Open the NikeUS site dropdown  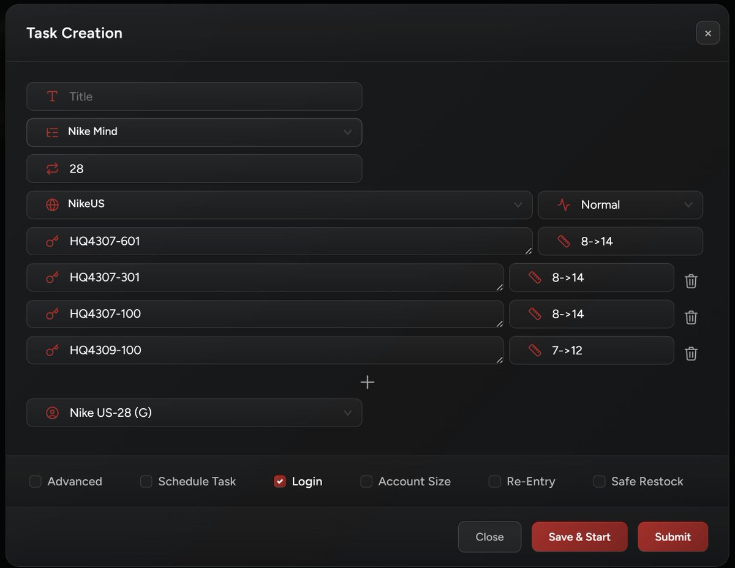tap(279, 205)
